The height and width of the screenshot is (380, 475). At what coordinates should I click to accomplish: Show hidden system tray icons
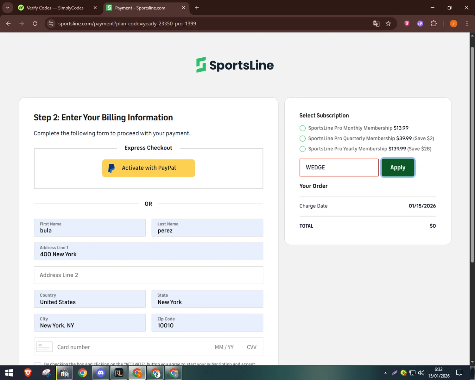[x=385, y=373]
